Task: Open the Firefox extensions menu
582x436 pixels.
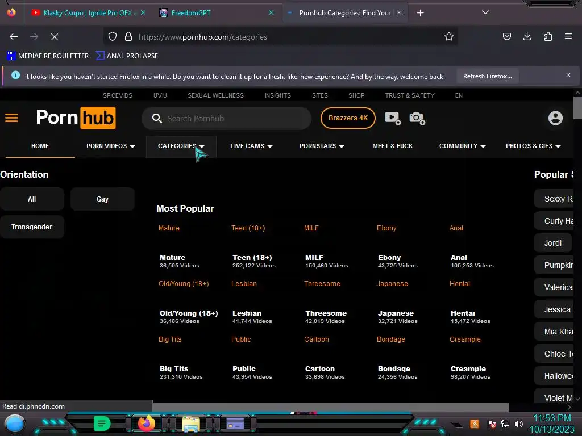Action: coord(548,36)
